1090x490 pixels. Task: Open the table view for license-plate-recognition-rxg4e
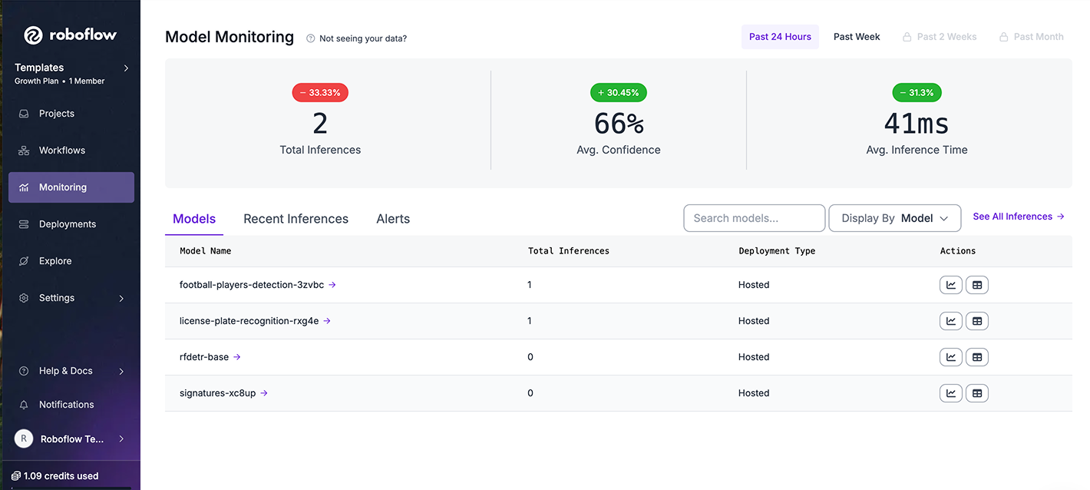pyautogui.click(x=977, y=321)
